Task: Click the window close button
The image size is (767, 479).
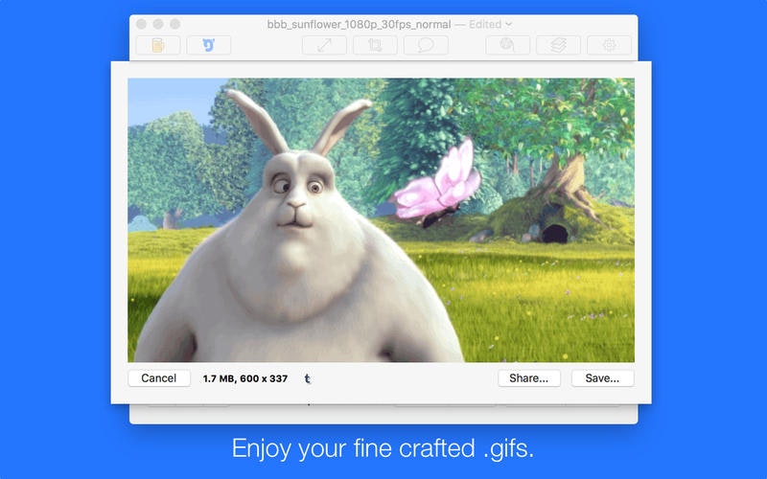Action: tap(141, 24)
